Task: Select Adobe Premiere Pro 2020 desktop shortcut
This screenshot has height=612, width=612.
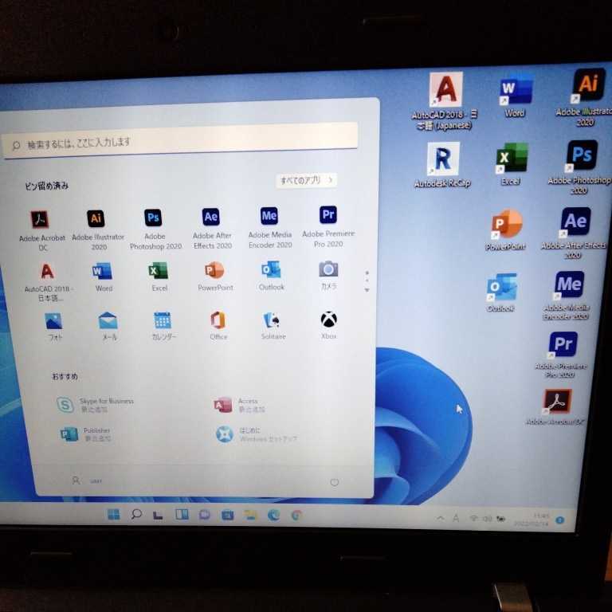Action: click(x=561, y=355)
